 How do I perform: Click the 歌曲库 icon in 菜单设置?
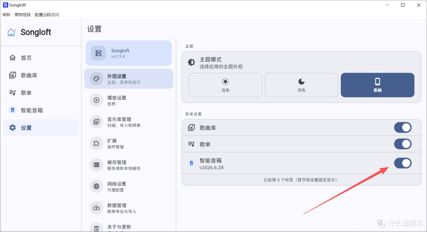click(191, 127)
